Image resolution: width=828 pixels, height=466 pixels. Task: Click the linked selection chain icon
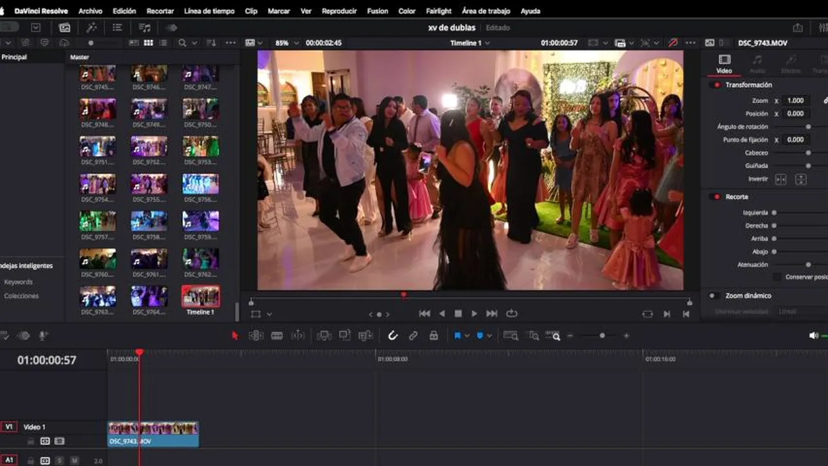tap(413, 335)
